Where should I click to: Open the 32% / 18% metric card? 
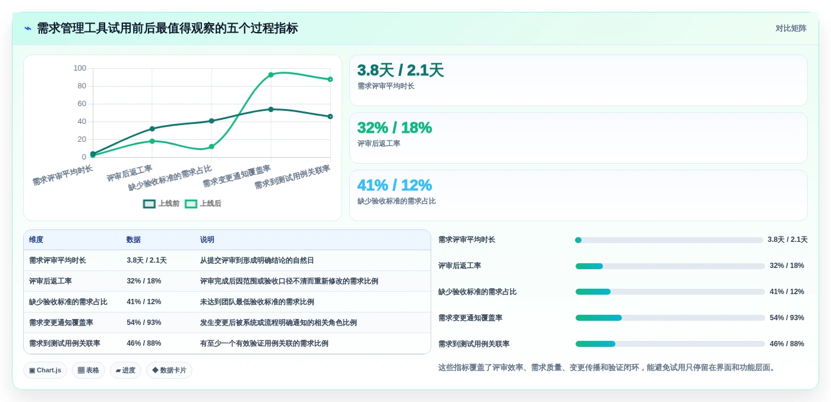click(578, 138)
